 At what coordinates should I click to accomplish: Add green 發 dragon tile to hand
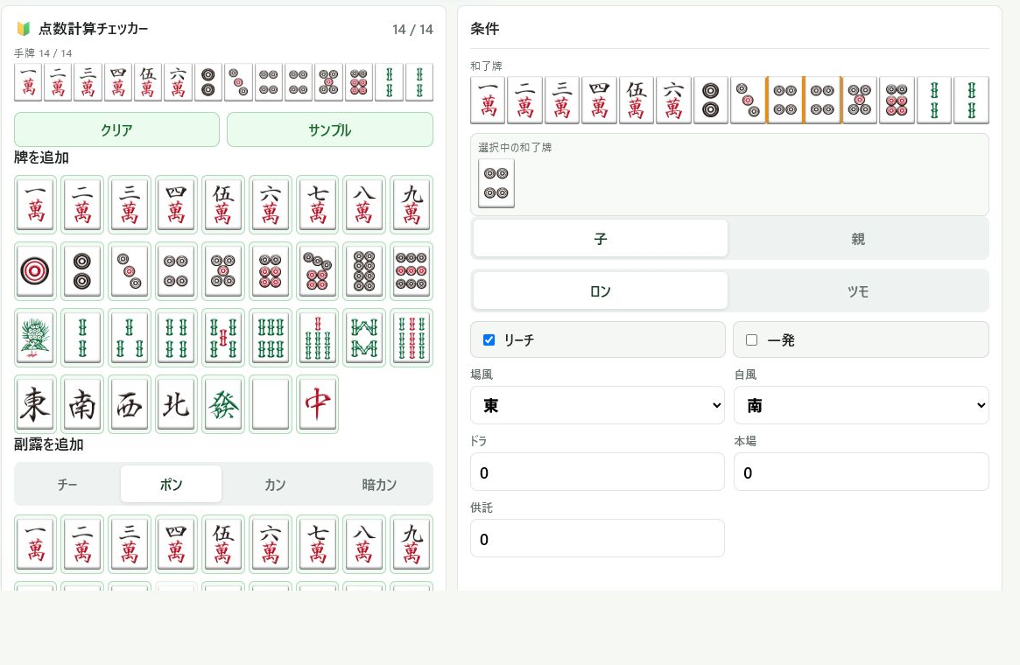(223, 403)
